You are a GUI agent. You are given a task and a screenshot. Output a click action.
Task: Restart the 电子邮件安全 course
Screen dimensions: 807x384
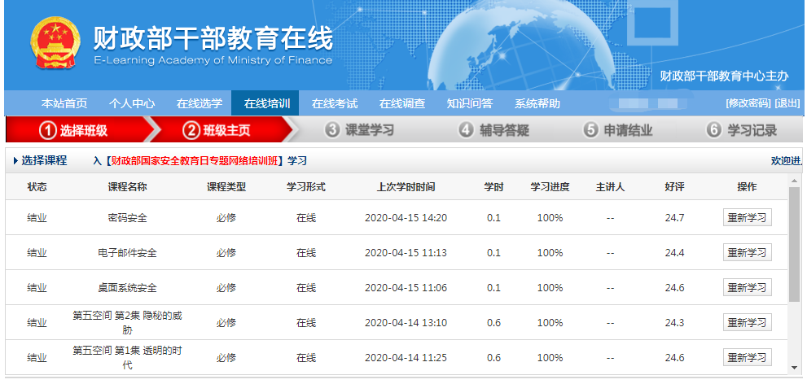(747, 253)
